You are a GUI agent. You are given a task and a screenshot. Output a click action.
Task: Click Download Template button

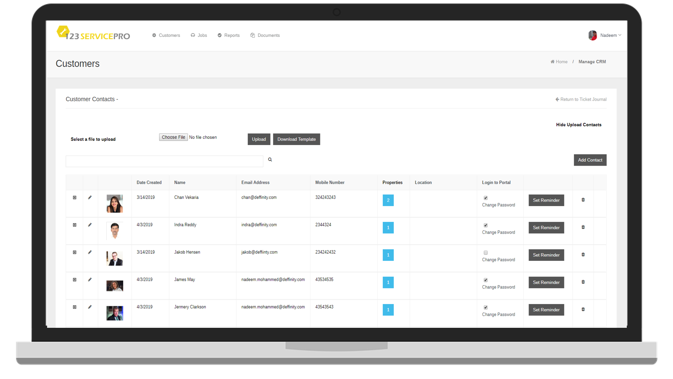tap(296, 139)
